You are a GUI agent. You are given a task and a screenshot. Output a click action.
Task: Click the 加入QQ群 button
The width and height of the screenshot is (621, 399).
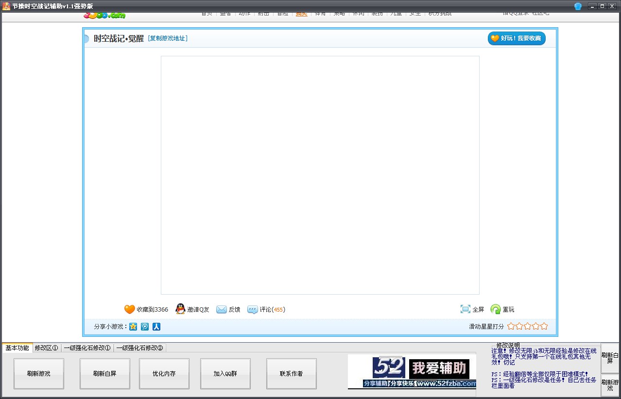[x=225, y=374]
